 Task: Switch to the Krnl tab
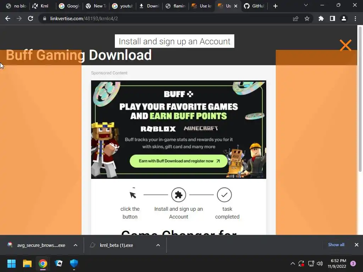43,6
